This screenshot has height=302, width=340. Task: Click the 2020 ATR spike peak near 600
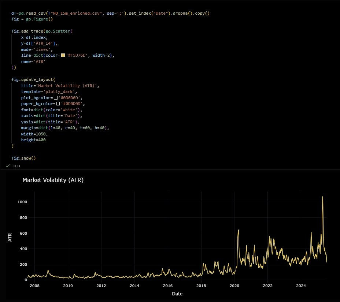238,230
